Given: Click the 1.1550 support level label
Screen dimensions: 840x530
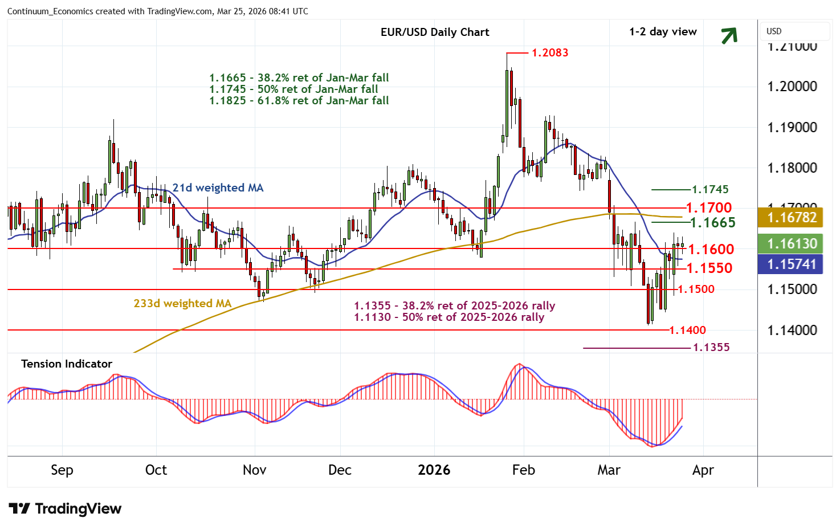Looking at the screenshot, I should pos(709,268).
